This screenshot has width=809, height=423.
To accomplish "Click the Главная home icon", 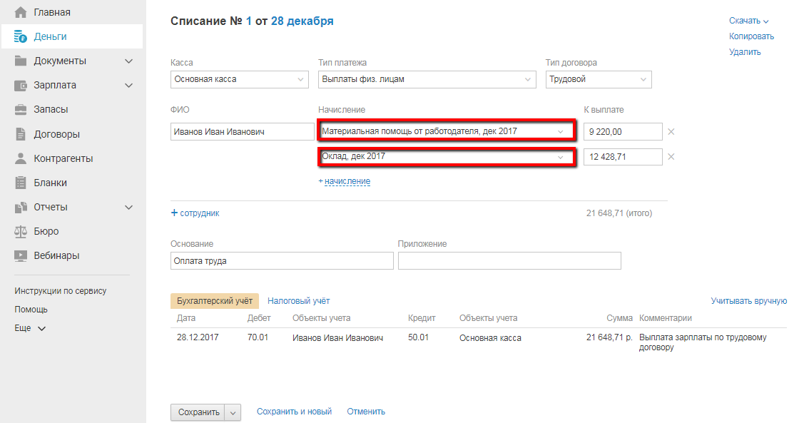I will pos(21,12).
